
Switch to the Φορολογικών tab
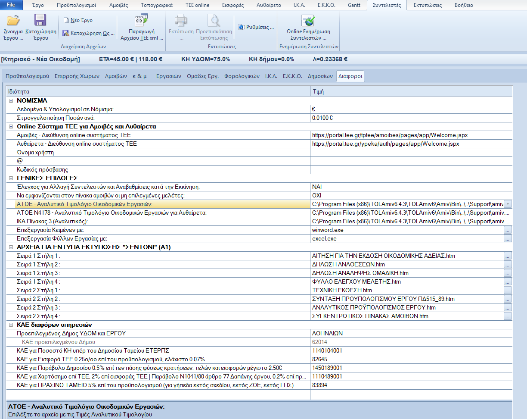coord(242,76)
